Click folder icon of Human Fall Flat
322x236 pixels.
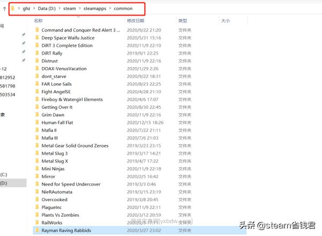(37, 122)
